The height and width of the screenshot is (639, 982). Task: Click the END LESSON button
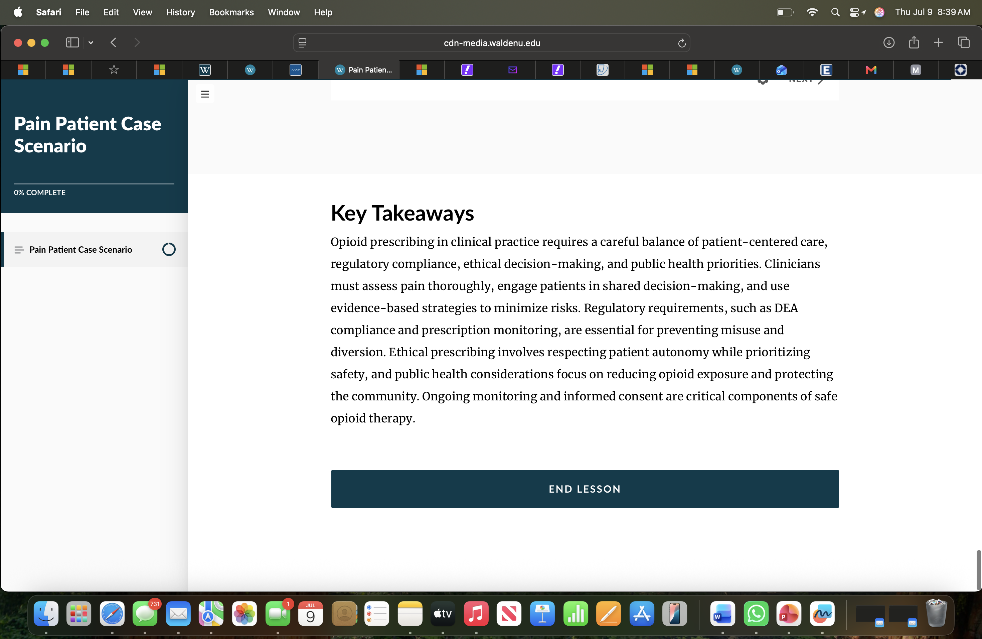[585, 489]
